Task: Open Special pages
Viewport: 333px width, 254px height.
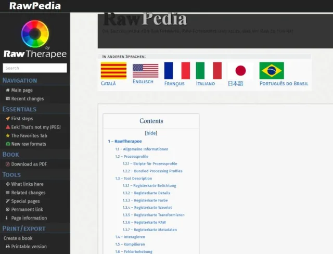Action: (x=25, y=201)
